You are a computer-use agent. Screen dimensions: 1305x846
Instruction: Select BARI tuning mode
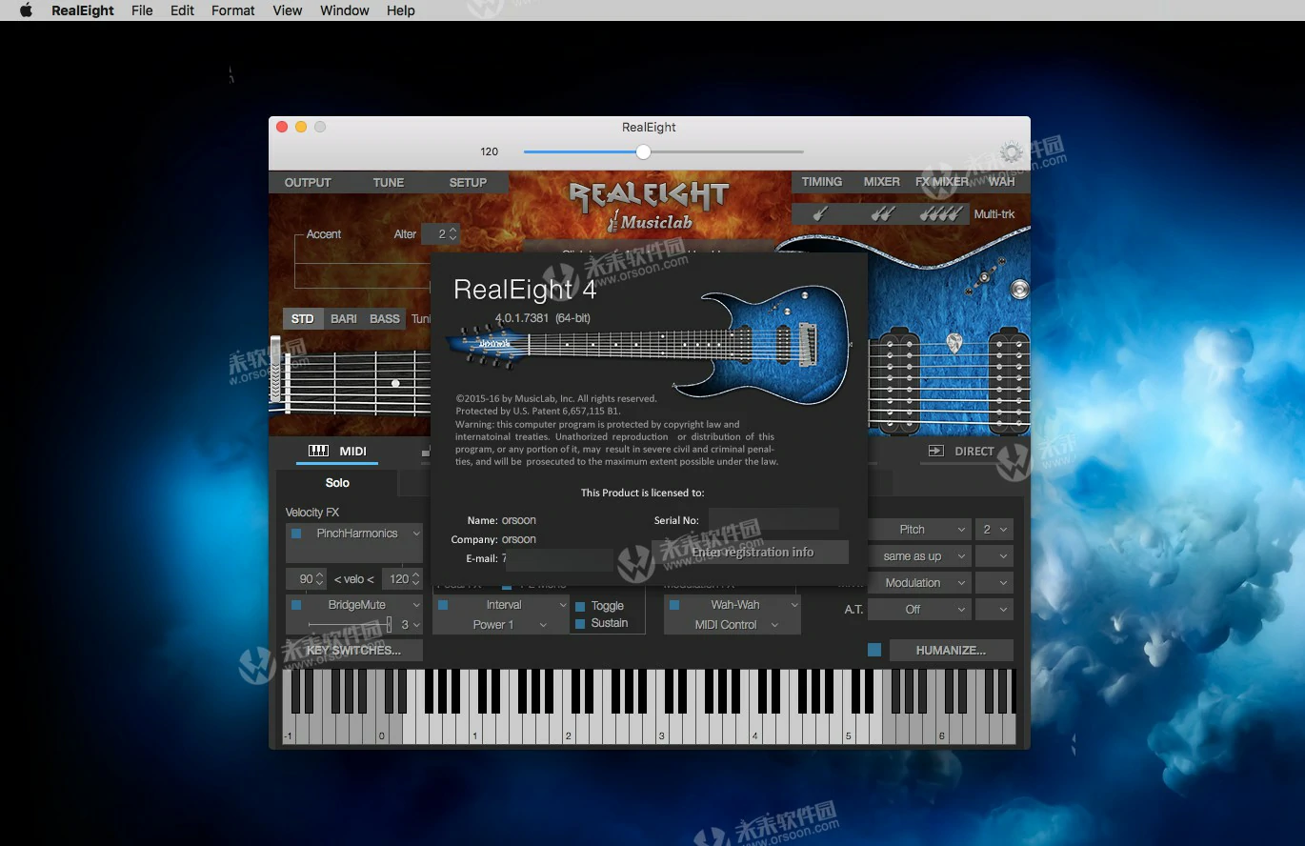point(344,319)
